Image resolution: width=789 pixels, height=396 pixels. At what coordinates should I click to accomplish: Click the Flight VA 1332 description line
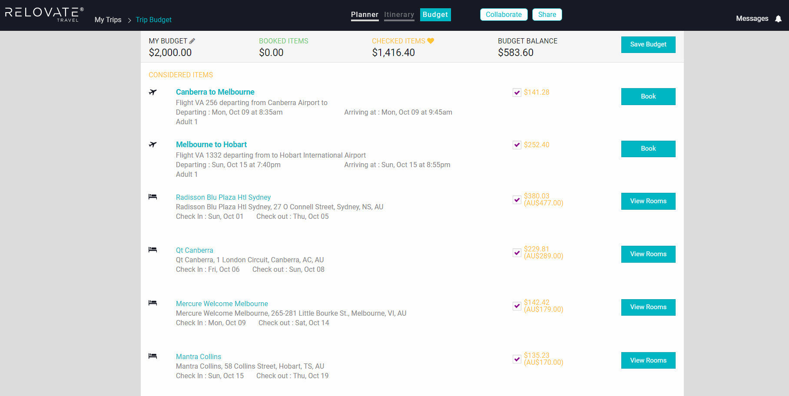(271, 155)
